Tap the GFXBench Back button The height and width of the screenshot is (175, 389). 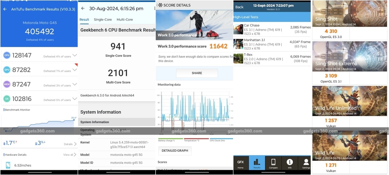pyautogui.click(x=239, y=7)
